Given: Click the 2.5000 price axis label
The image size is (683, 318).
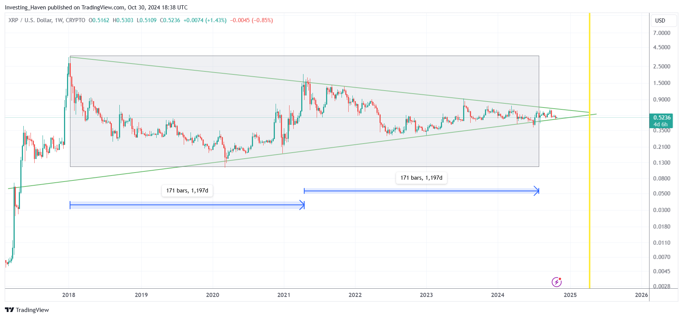Looking at the screenshot, I should click(662, 67).
